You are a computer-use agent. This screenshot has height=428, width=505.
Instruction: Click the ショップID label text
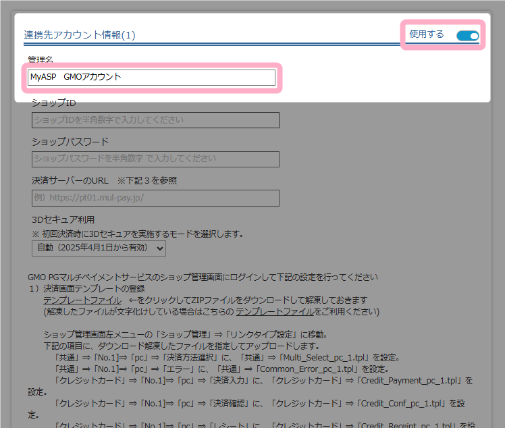(54, 103)
